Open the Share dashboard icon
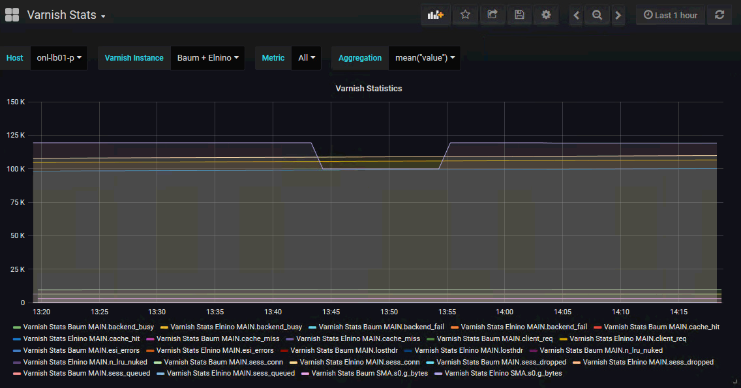This screenshot has height=388, width=741. (492, 14)
